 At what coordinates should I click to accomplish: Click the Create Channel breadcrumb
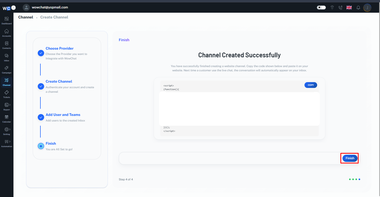tap(54, 17)
